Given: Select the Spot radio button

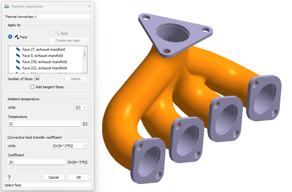Looking at the screenshot, I should tap(51, 33).
